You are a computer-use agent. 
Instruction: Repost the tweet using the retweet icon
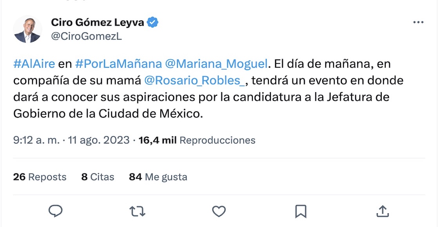click(137, 211)
